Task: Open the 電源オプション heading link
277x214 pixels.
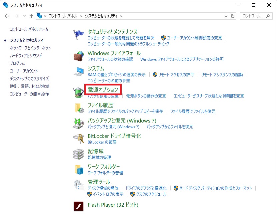Action: pyautogui.click(x=103, y=90)
